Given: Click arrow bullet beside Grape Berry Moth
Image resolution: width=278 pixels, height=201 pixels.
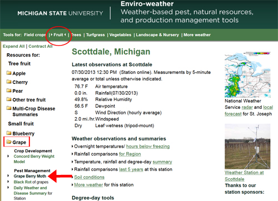Looking at the screenshot, I should [x=8, y=176].
